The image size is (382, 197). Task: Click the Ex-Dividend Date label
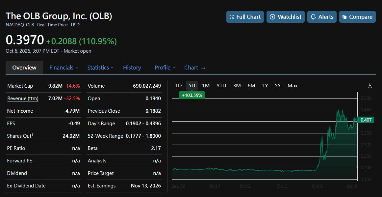26,186
